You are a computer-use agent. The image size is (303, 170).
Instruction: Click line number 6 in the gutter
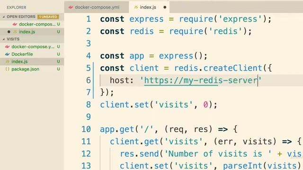click(x=89, y=80)
